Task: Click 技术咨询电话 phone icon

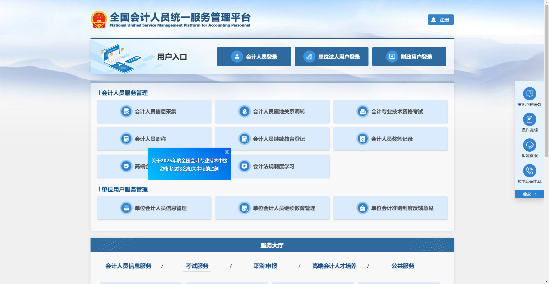Action: coord(529,170)
